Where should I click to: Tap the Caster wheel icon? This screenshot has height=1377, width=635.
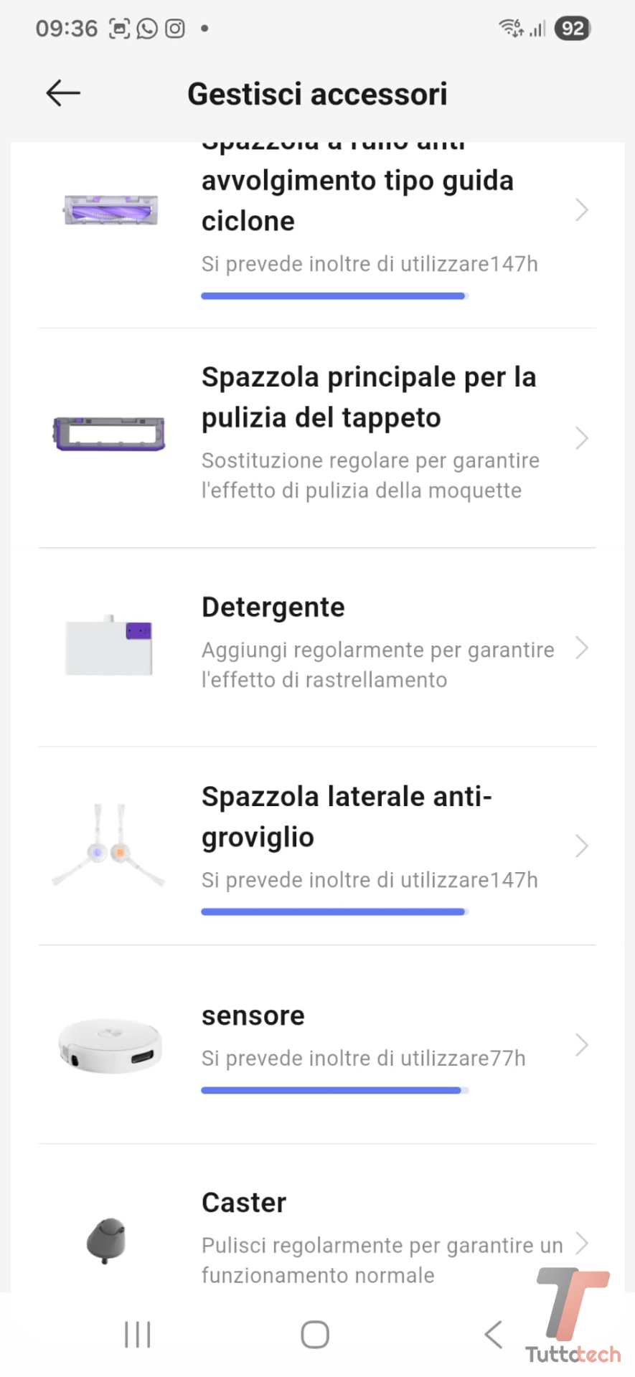coord(106,1240)
